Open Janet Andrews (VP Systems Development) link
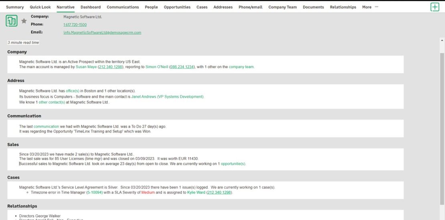 click(168, 96)
